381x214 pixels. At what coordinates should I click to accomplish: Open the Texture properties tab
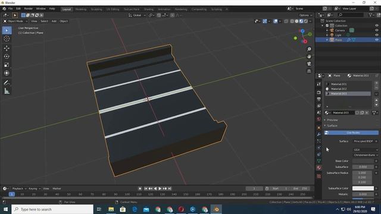tap(319, 176)
